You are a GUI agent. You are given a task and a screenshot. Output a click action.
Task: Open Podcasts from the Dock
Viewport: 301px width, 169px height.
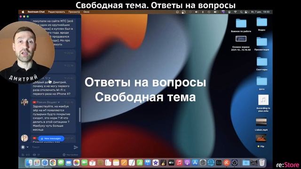tap(187, 163)
